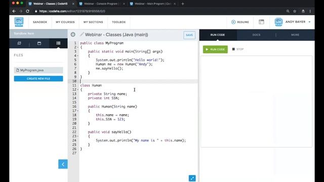
Task: Click 'this.SSN = 123;' line
Action: point(110,119)
